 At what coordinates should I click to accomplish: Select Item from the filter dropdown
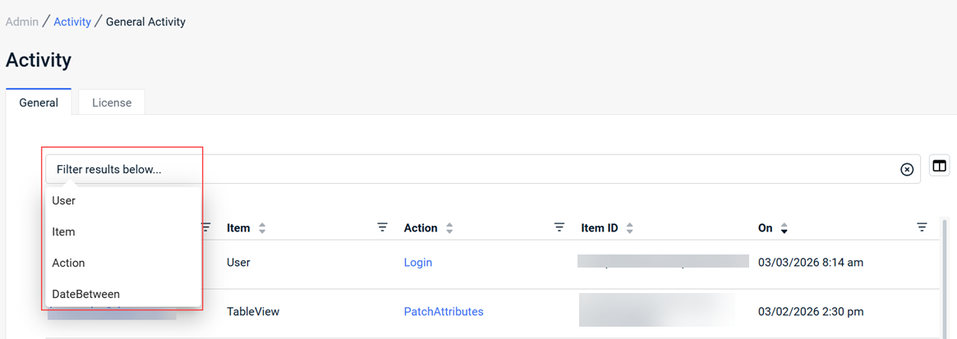point(64,231)
